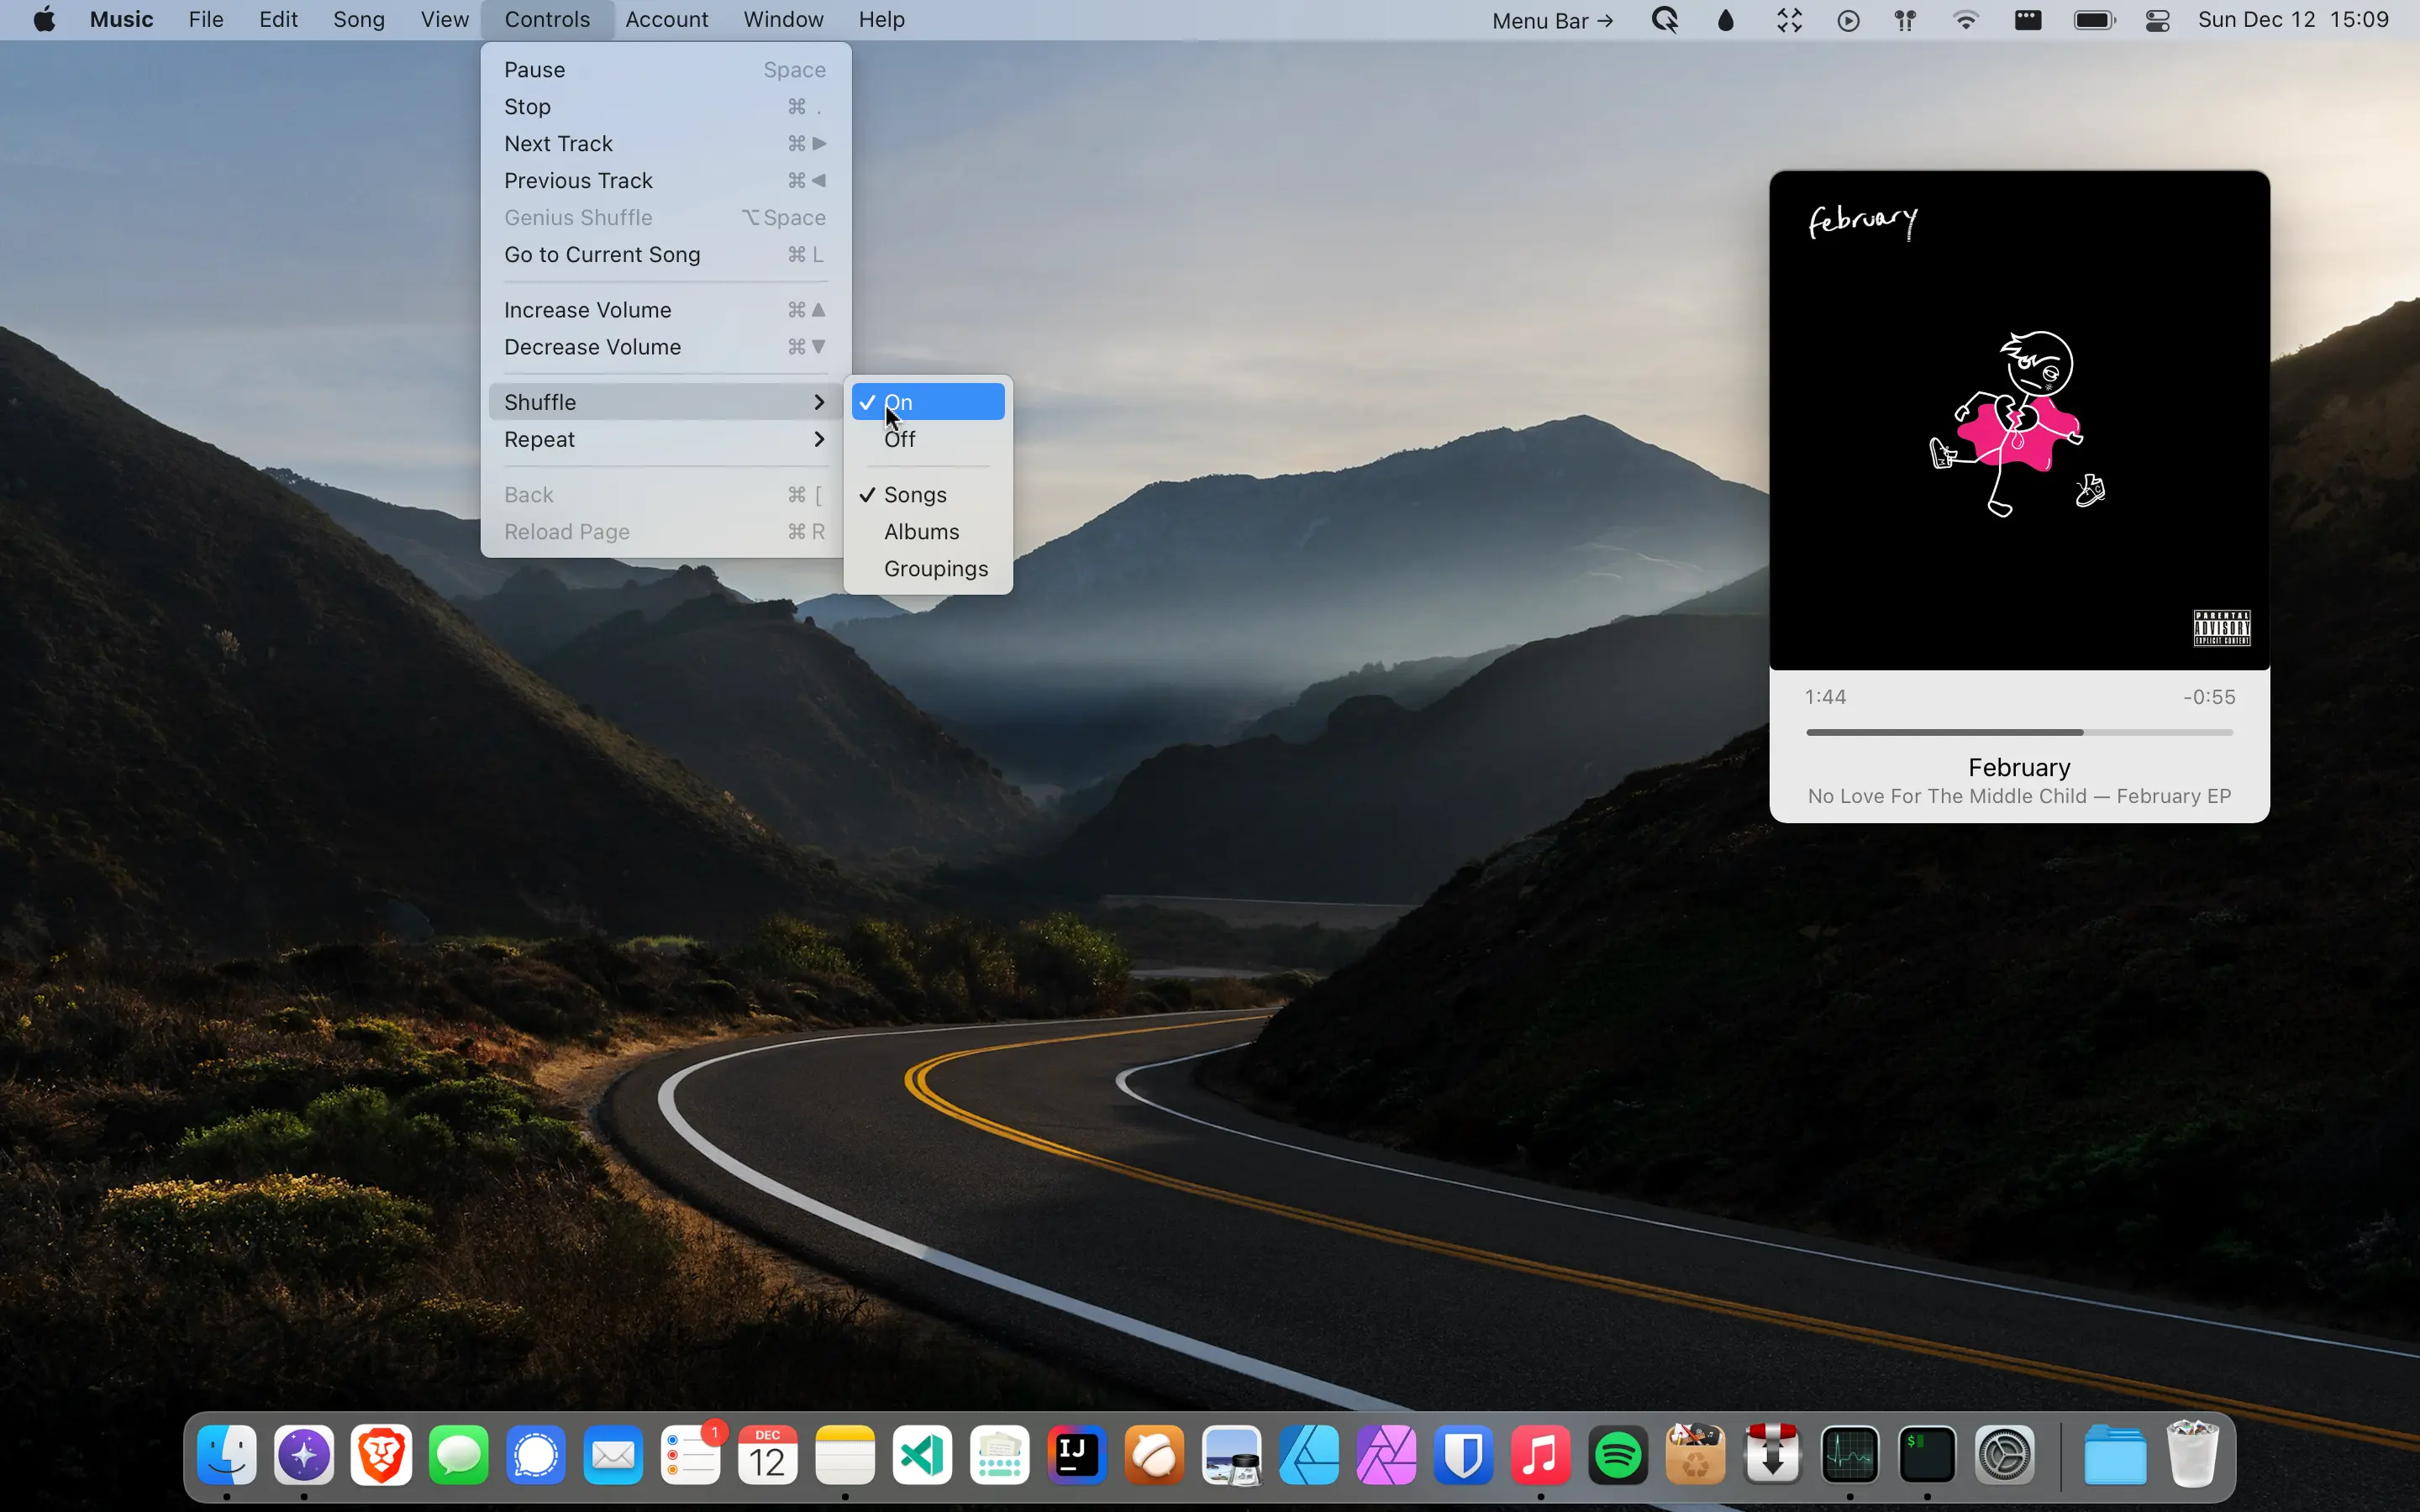Open Brave browser in the dock
The width and height of the screenshot is (2420, 1512).
pos(381,1455)
